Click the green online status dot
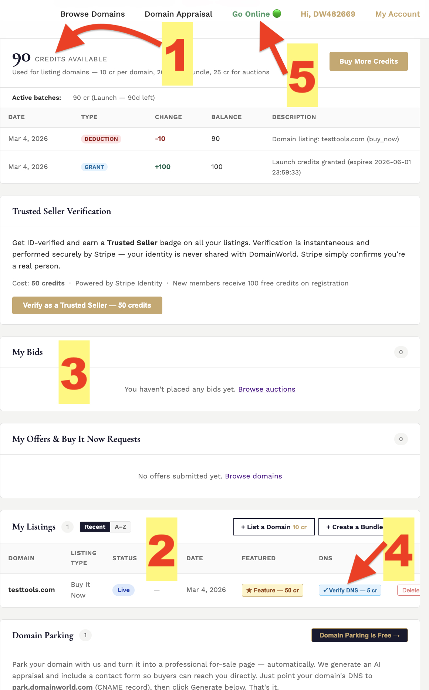Image resolution: width=429 pixels, height=690 pixels. coord(276,14)
